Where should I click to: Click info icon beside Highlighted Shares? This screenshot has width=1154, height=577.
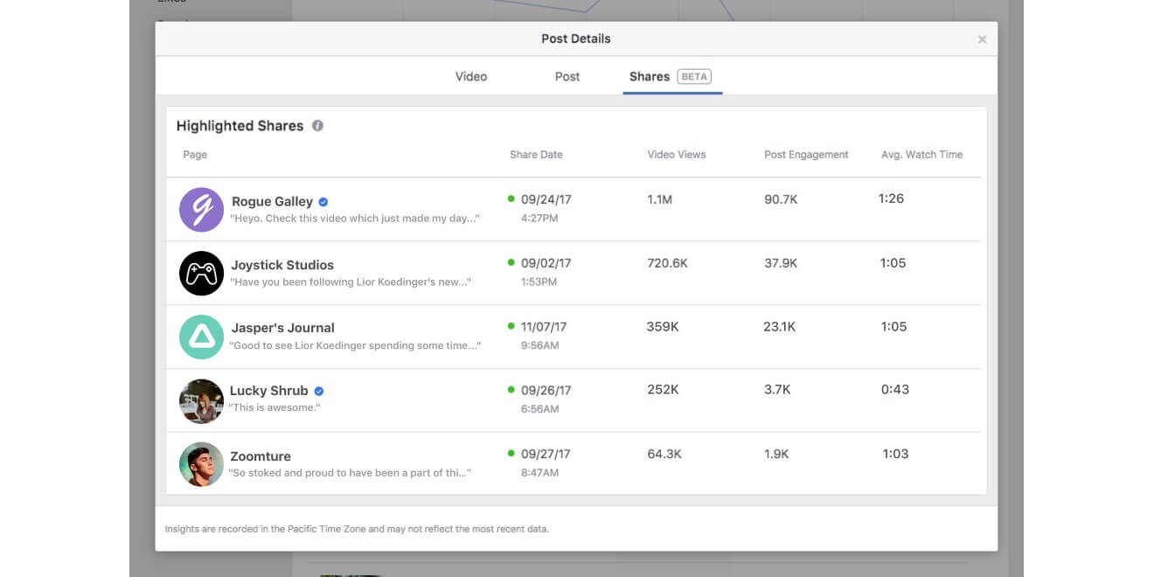(x=317, y=126)
